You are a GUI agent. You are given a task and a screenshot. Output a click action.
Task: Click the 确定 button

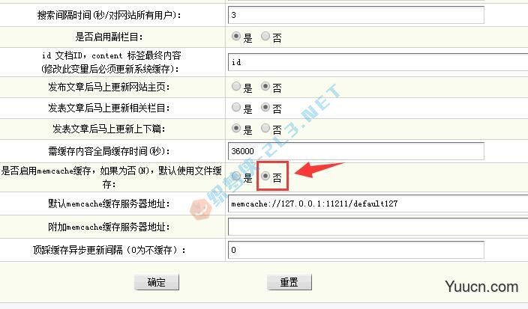157,282
